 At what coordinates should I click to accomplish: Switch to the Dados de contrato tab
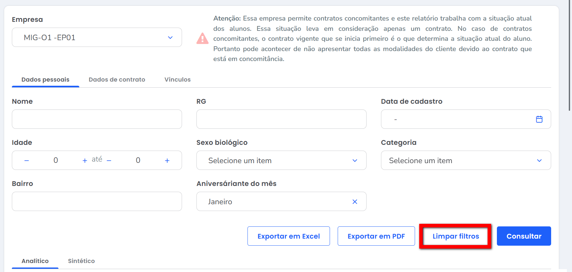point(117,80)
